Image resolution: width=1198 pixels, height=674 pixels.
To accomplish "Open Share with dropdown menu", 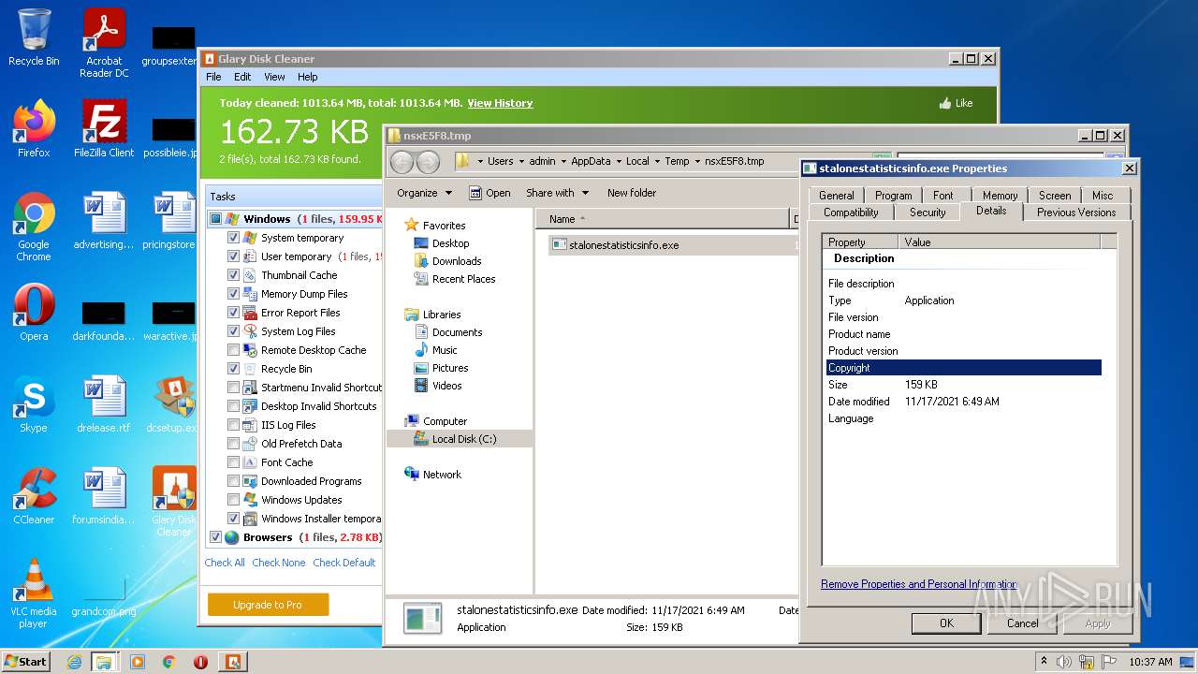I will click(x=557, y=193).
